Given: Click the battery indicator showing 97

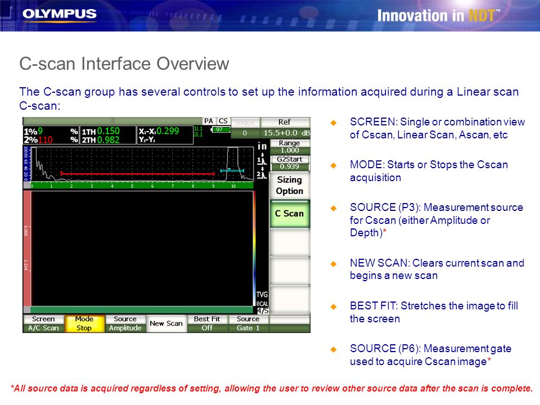Looking at the screenshot, I should 220,129.
